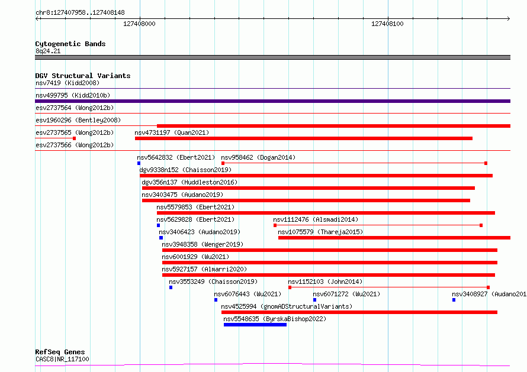Image resolution: width=527 pixels, height=372 pixels.
Task: Open the CASC8|NR_117100 gene label
Action: coord(62,359)
